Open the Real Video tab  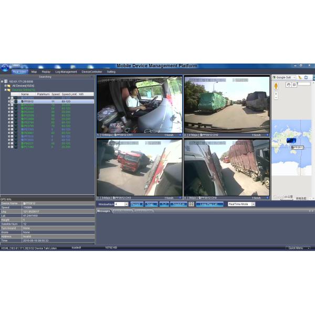click(x=20, y=72)
